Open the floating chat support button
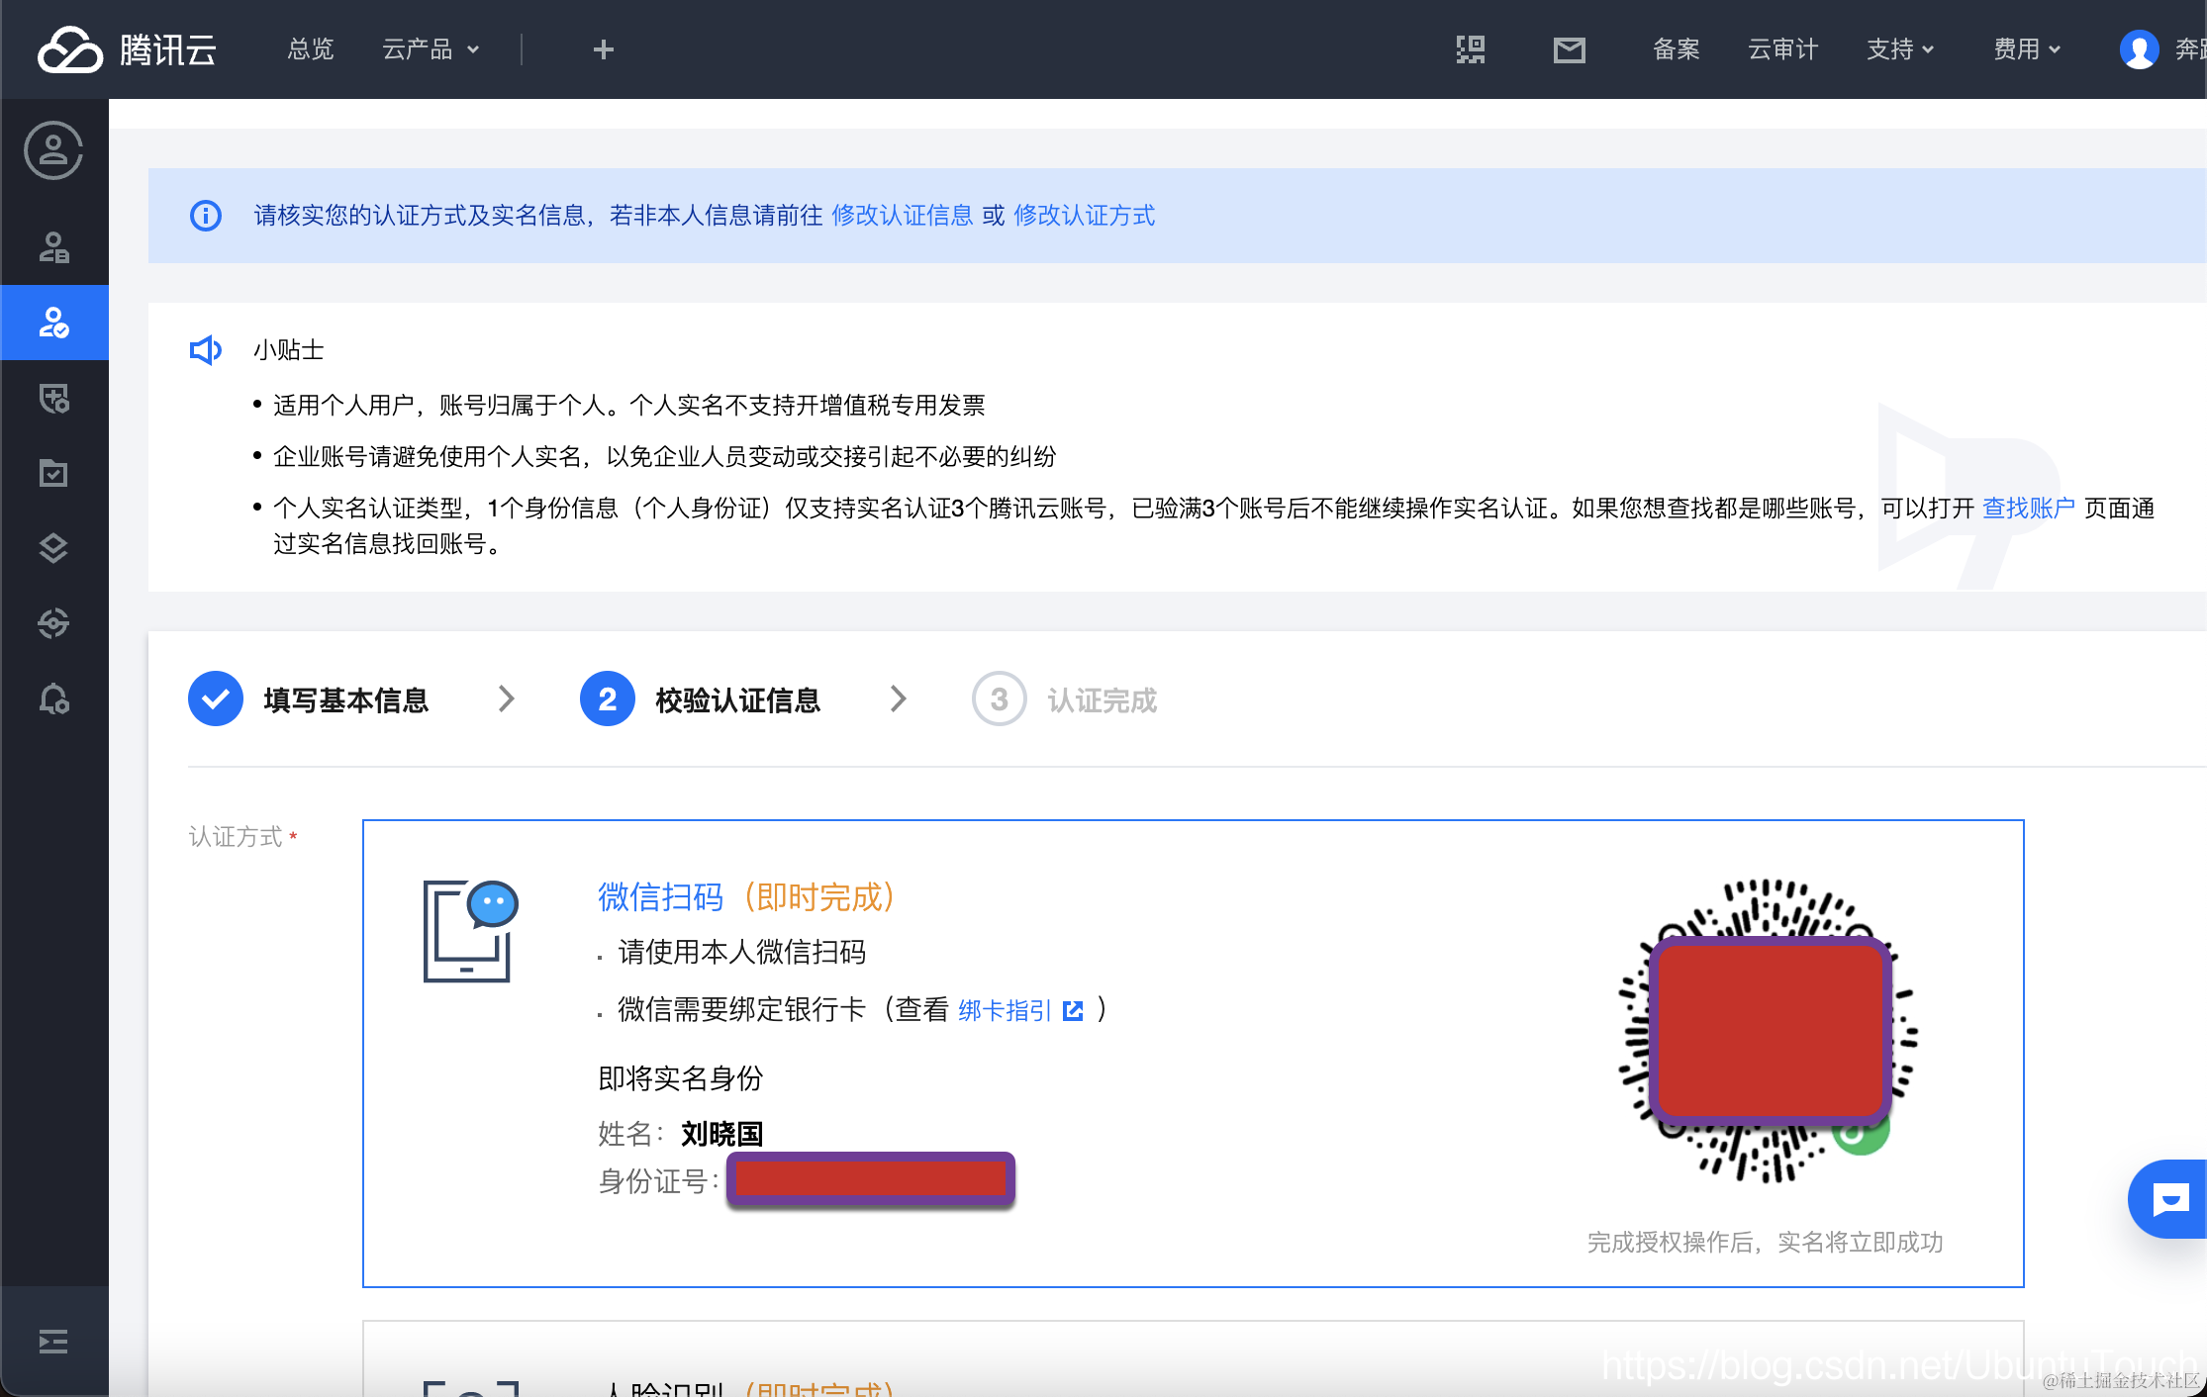Image resolution: width=2207 pixels, height=1397 pixels. coord(2169,1199)
